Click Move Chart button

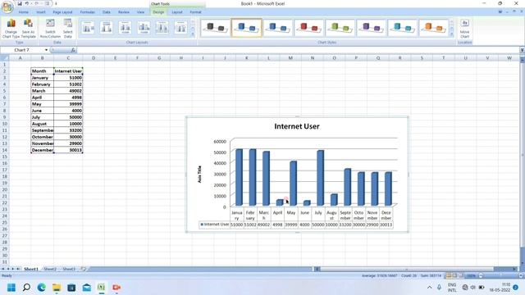(464, 29)
